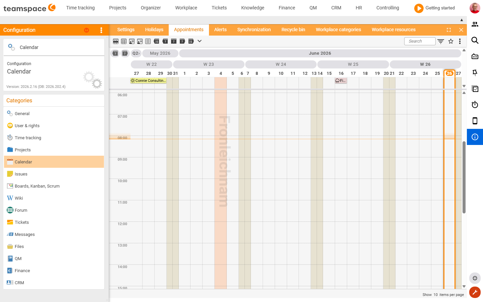The width and height of the screenshot is (483, 302).
Task: Click the right-pointing 7 pill beside Q2
Action: tap(125, 53)
